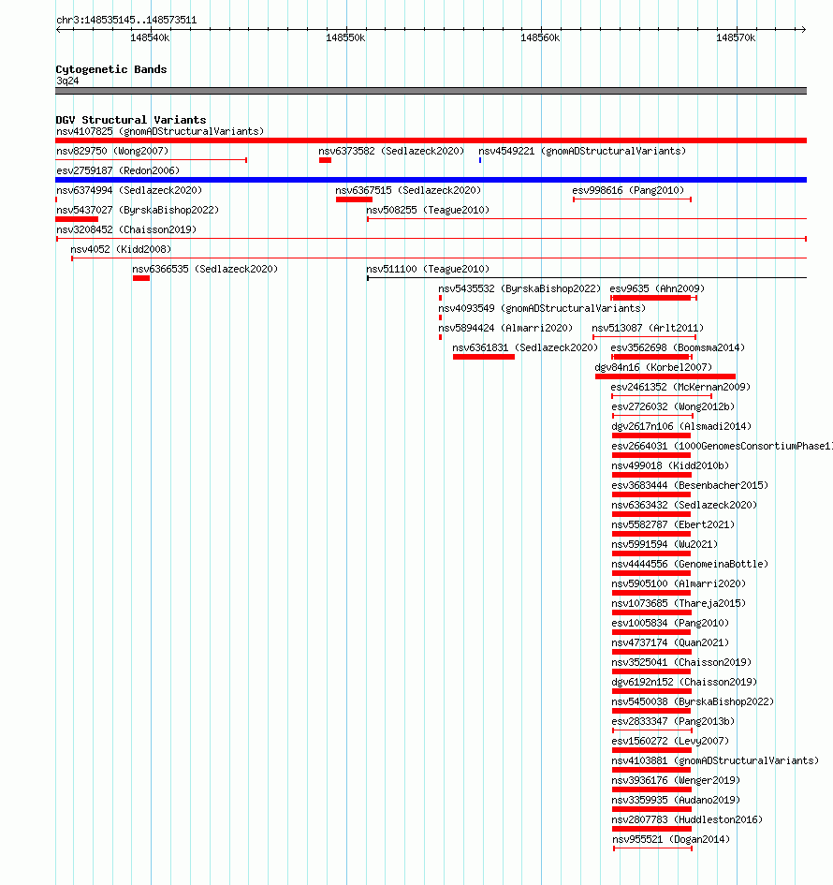Select dgv2617n106 (Alsmadi2014) variant

[682, 427]
